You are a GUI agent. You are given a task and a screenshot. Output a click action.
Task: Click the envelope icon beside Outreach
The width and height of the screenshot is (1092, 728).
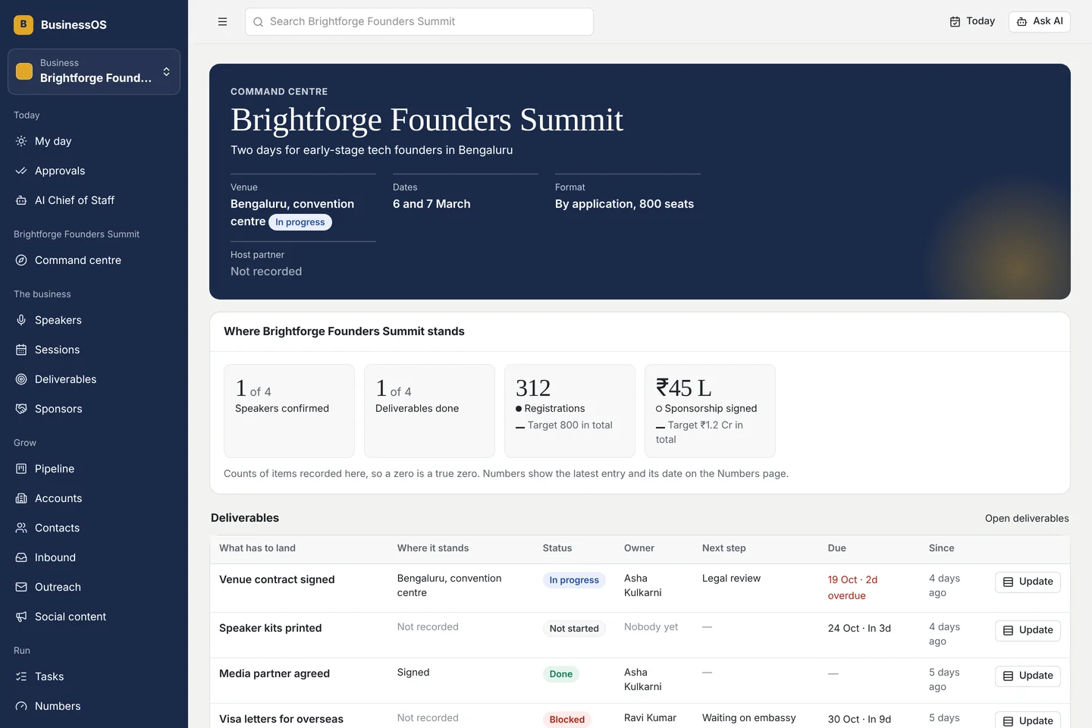coord(21,587)
